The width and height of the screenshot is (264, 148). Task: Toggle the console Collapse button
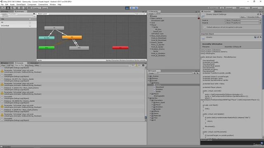pyautogui.click(x=10, y=65)
